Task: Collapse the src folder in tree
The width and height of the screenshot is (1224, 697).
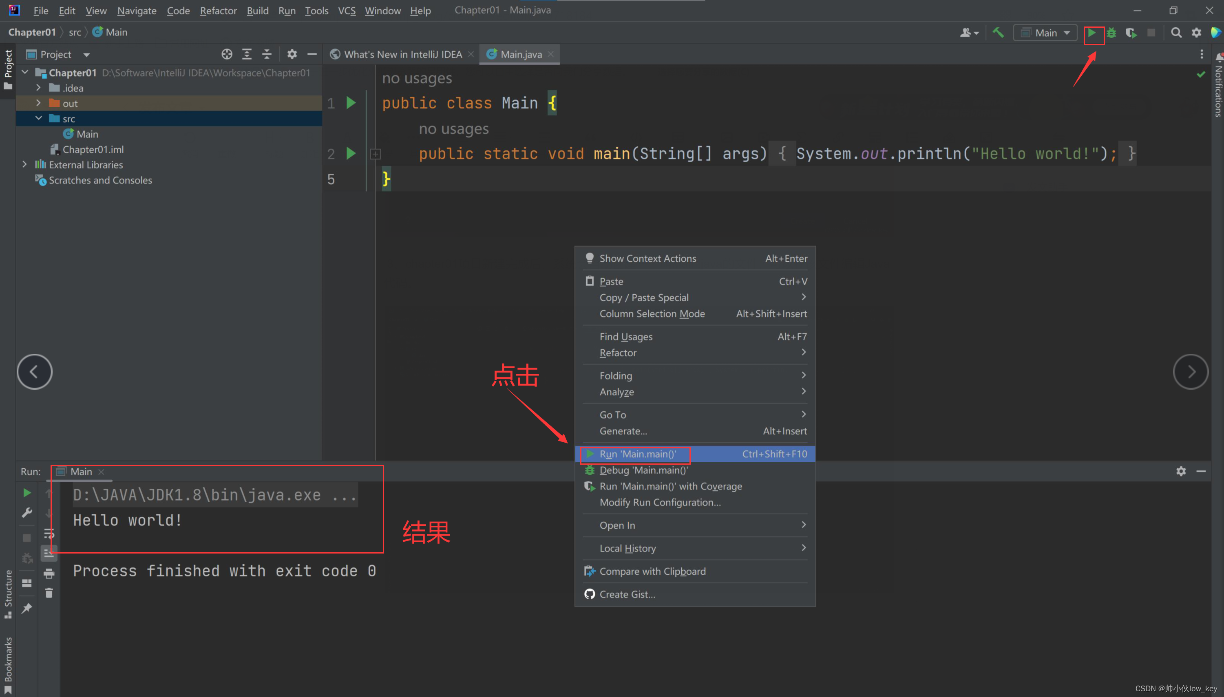Action: (39, 118)
